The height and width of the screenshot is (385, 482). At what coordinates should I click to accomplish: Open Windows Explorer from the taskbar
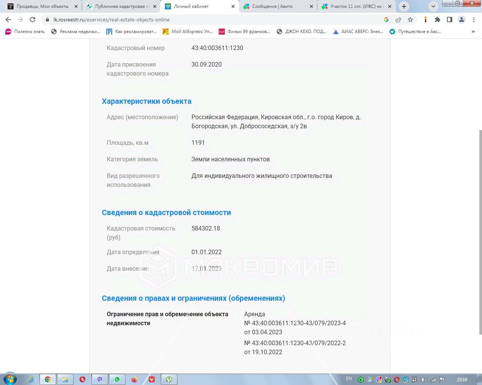(65, 379)
